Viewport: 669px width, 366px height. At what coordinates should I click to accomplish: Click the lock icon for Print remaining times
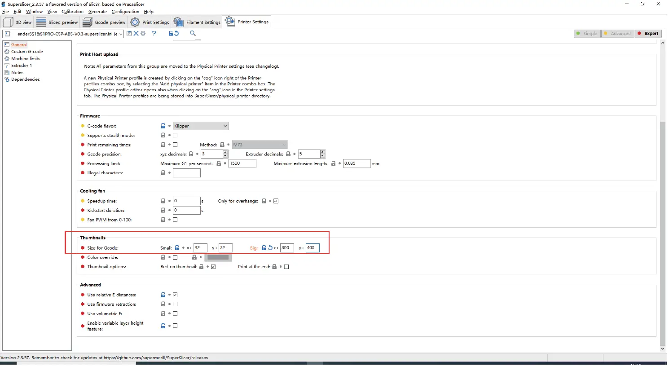click(163, 145)
